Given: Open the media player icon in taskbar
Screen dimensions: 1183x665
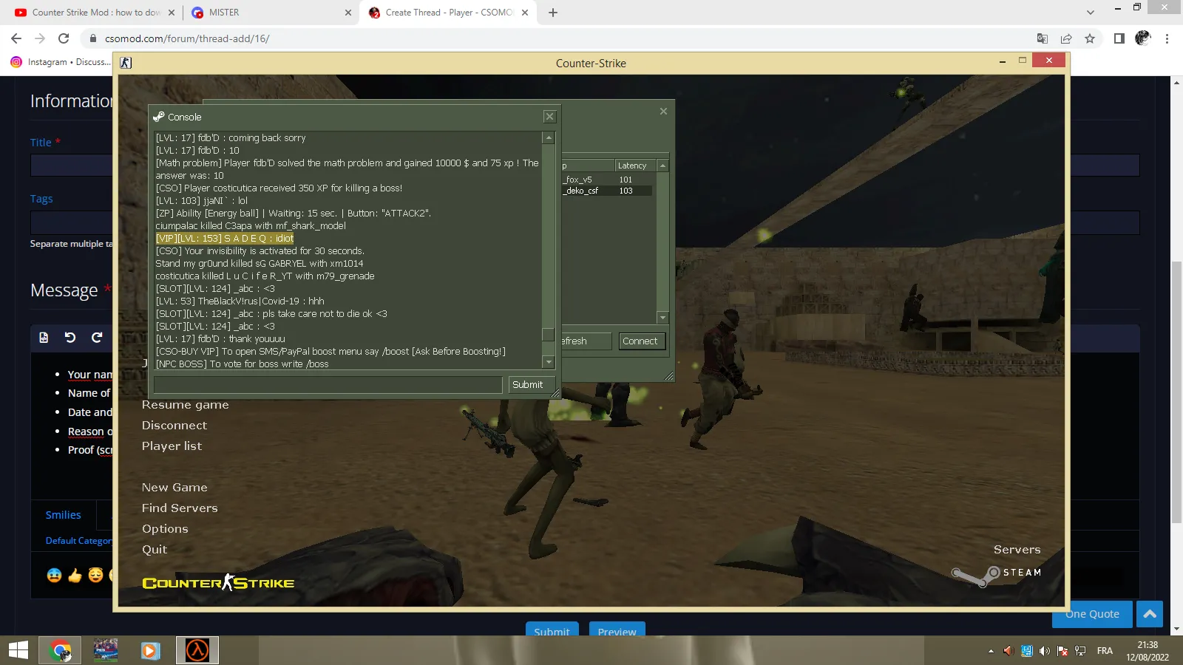Looking at the screenshot, I should (x=150, y=650).
